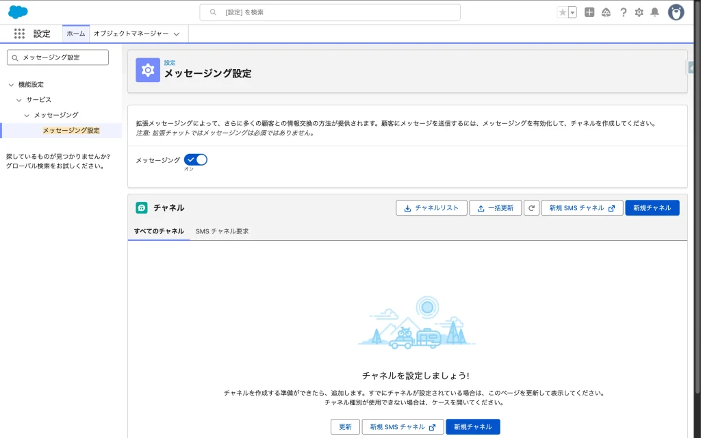
Task: Open global actions plus icon
Action: pos(589,12)
